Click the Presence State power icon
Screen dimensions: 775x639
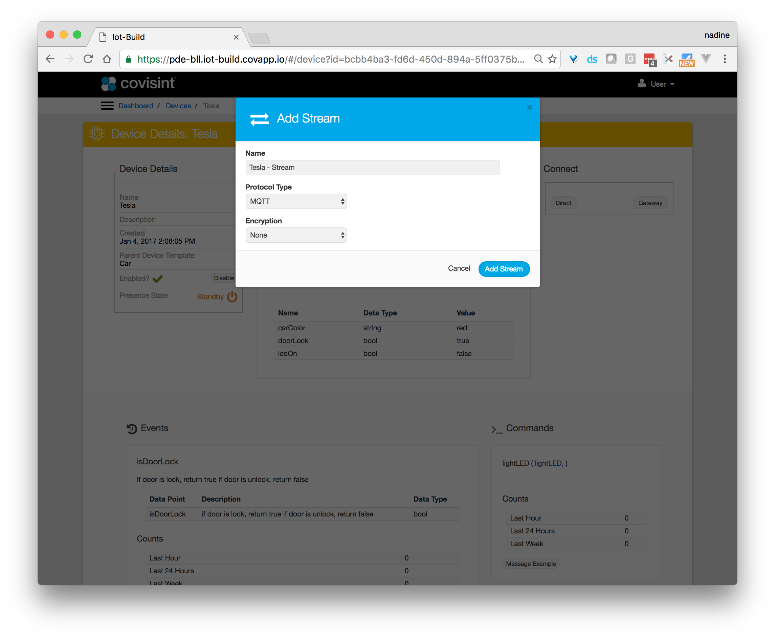(x=232, y=297)
